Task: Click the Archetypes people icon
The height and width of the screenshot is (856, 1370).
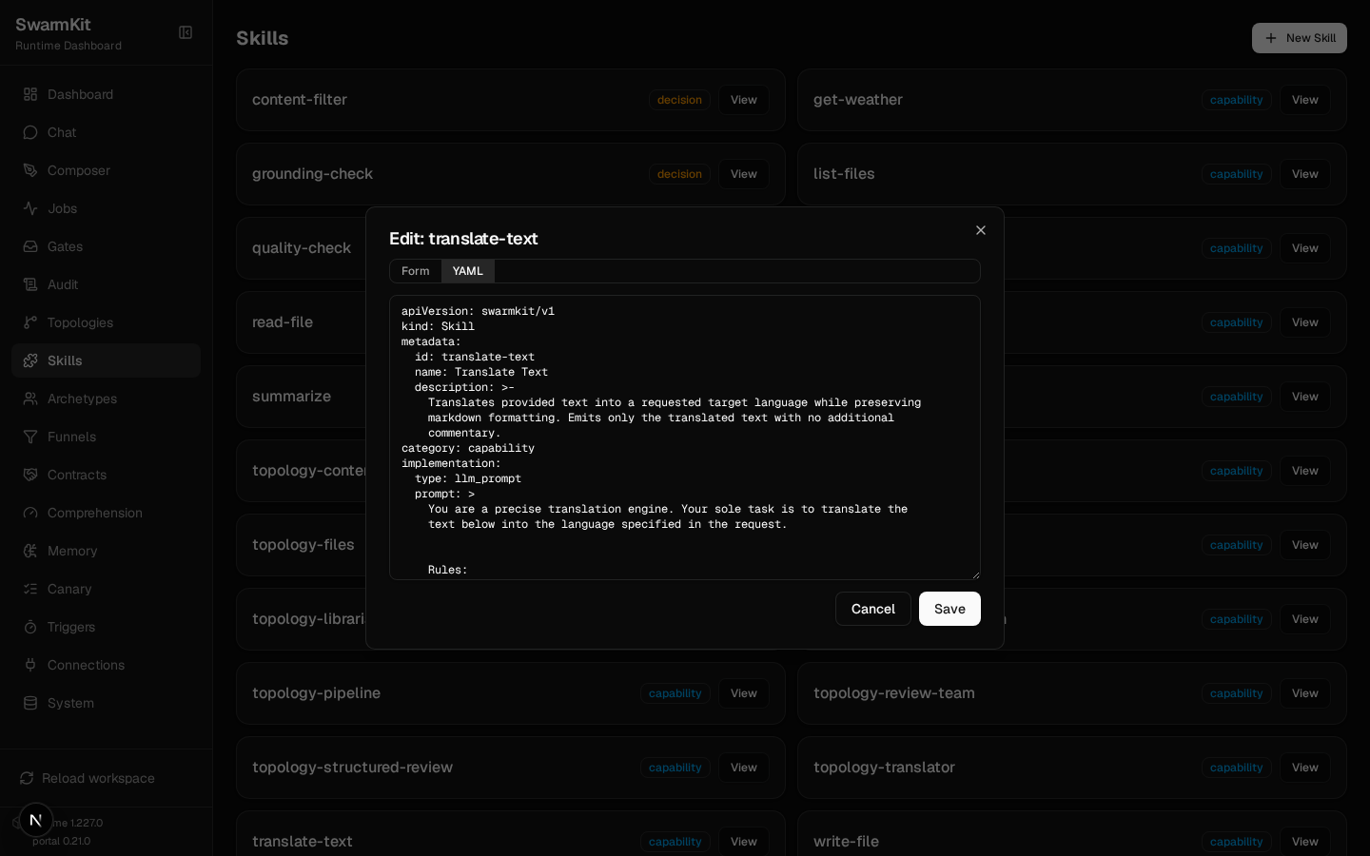Action: tap(30, 399)
